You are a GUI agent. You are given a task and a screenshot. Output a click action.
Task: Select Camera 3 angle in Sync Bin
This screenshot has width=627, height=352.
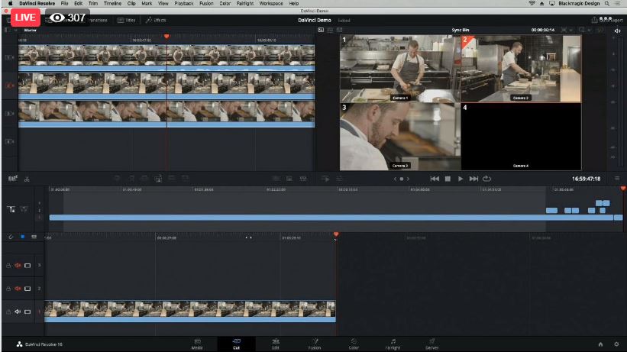pyautogui.click(x=400, y=136)
